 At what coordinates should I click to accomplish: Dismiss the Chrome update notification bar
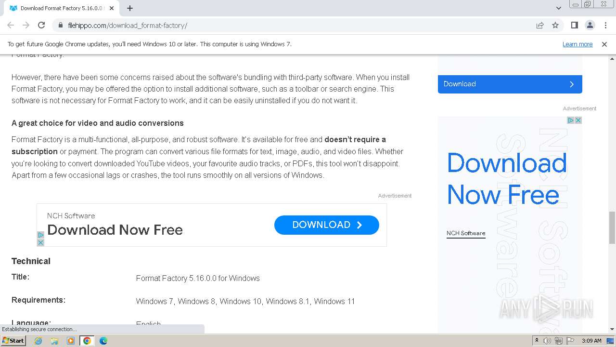pyautogui.click(x=604, y=44)
